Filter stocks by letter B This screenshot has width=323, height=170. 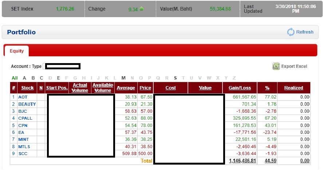click(x=33, y=78)
